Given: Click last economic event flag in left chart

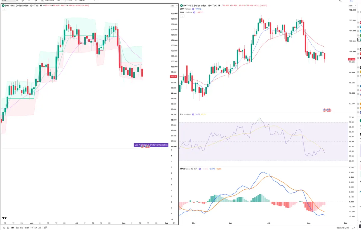Looking at the screenshot, I should [x=148, y=146].
